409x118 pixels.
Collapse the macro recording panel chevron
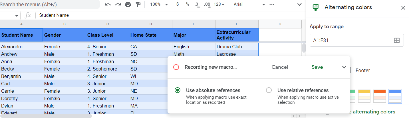point(344,67)
